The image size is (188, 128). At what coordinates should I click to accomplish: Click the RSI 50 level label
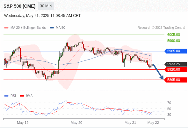(x=169, y=109)
